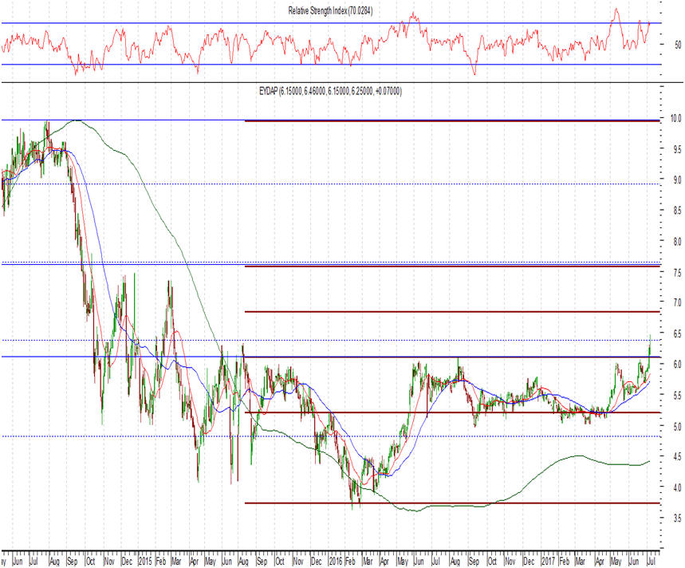This screenshot has width=685, height=568.
Task: Click the final Jul label on time axis
Action: click(651, 561)
